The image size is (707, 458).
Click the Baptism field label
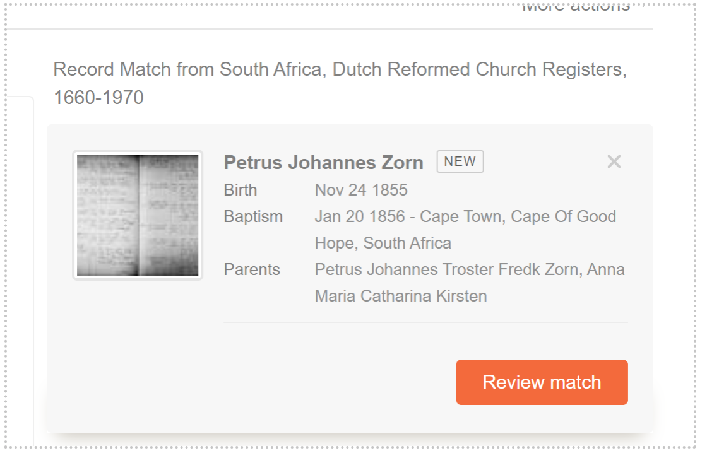253,216
